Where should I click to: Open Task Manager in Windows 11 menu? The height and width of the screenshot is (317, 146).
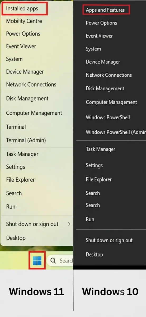coord(22,154)
